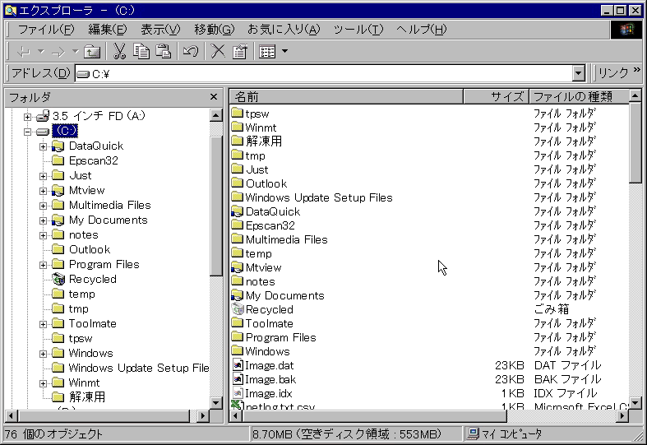Expand Program Files in folder tree
647x445 pixels.
43,266
